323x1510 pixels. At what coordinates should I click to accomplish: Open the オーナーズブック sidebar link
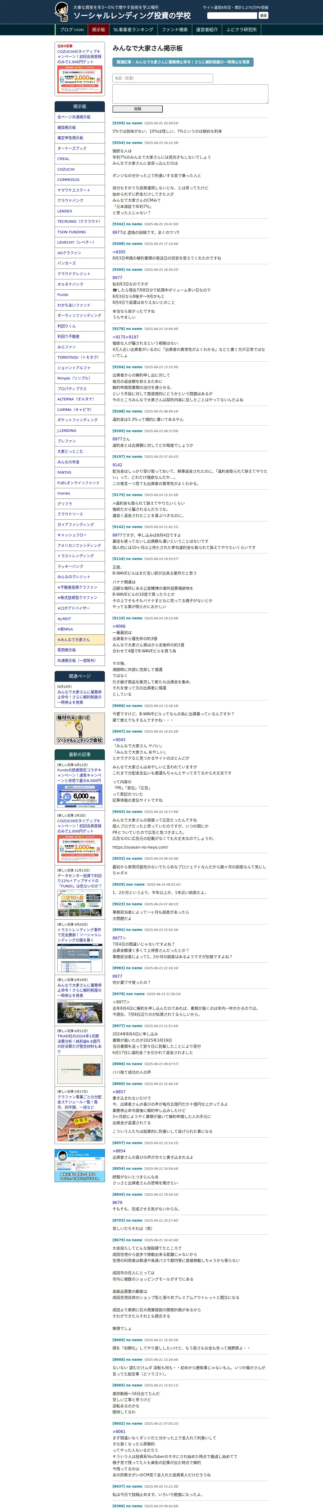point(80,148)
